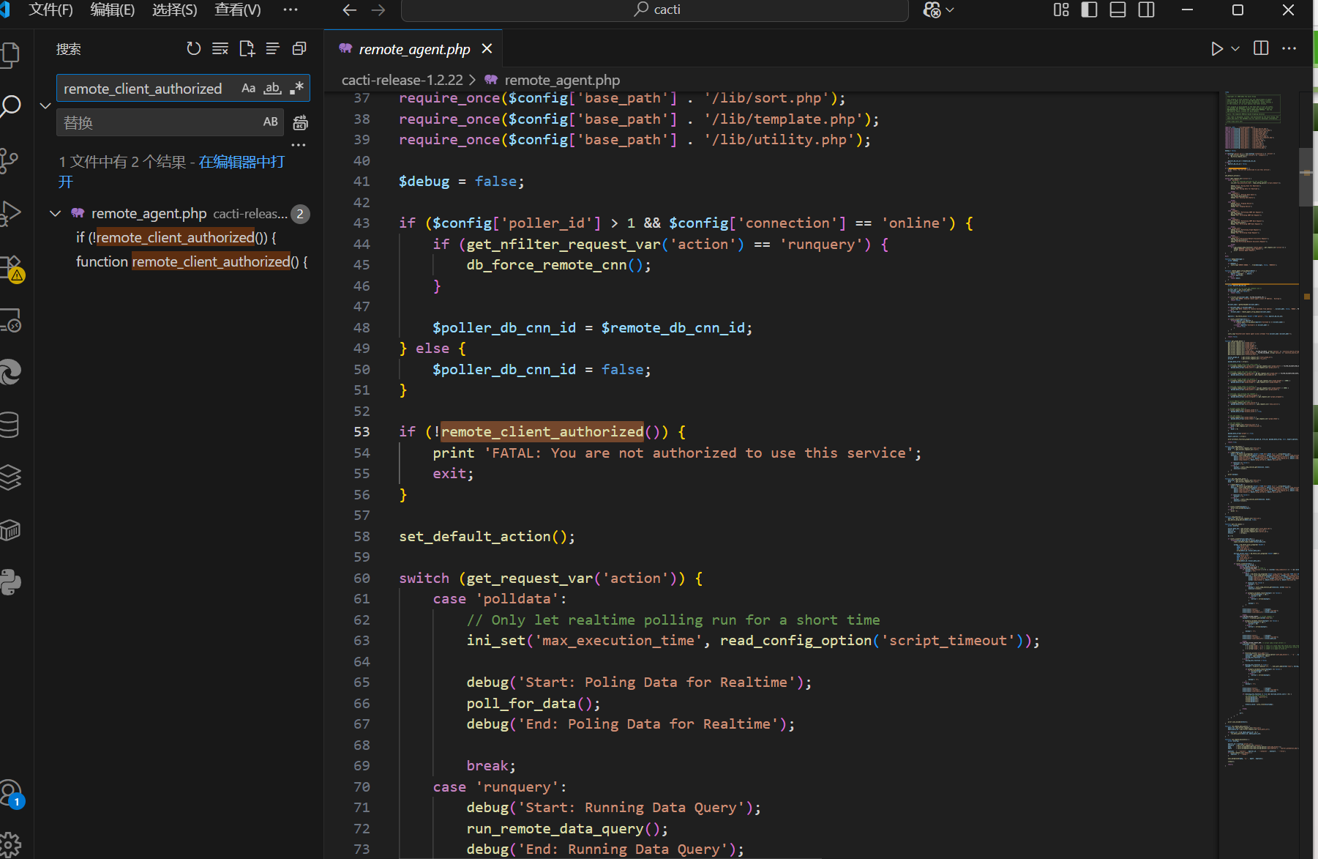
Task: Open the overflow menu ellipsis in menu bar
Action: coord(291,10)
